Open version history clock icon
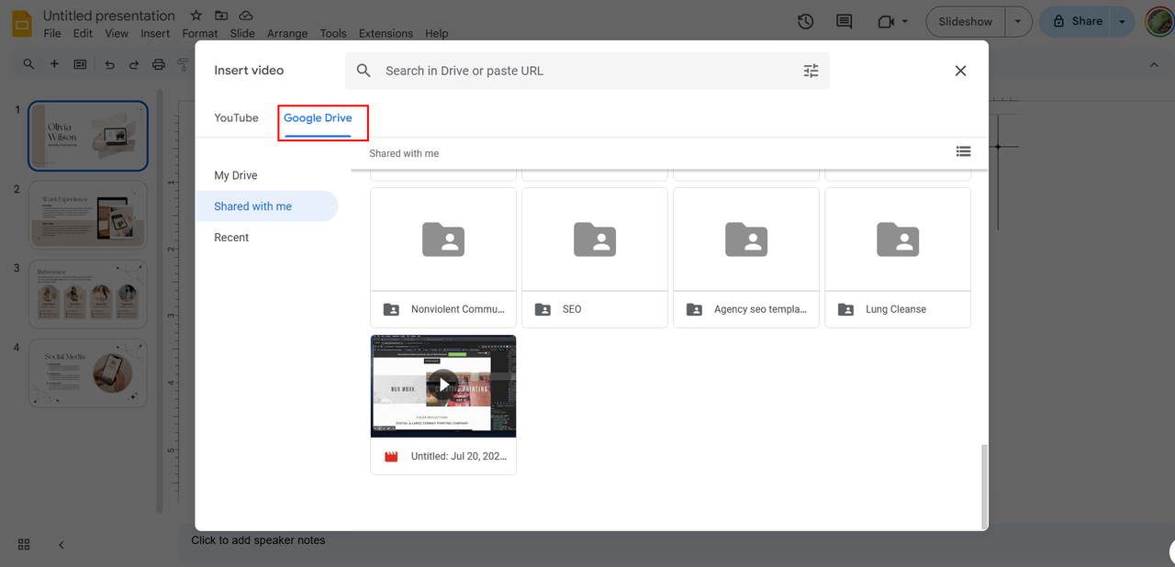The height and width of the screenshot is (567, 1175). pyautogui.click(x=805, y=21)
